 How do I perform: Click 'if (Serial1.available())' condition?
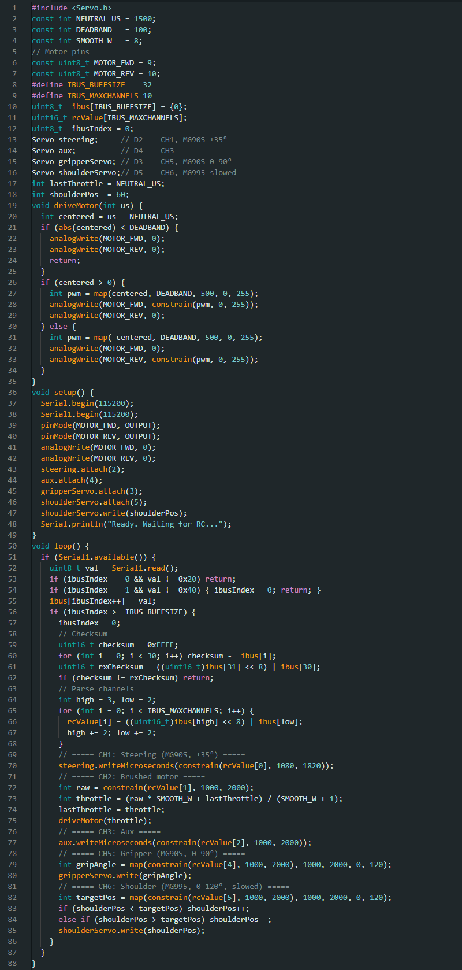pyautogui.click(x=98, y=557)
